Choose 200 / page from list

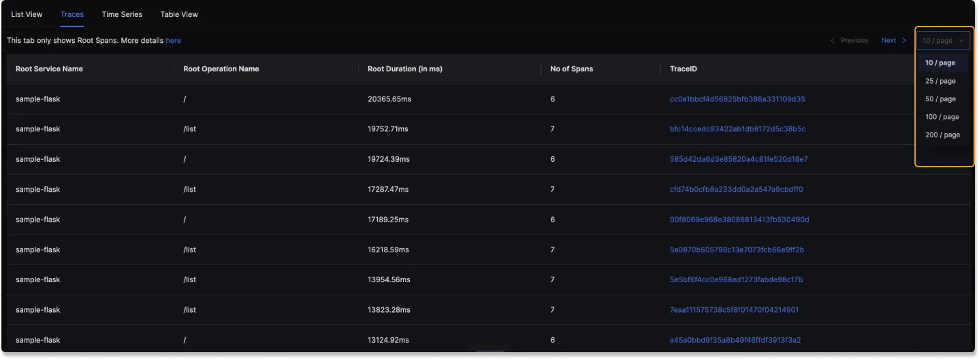point(943,135)
